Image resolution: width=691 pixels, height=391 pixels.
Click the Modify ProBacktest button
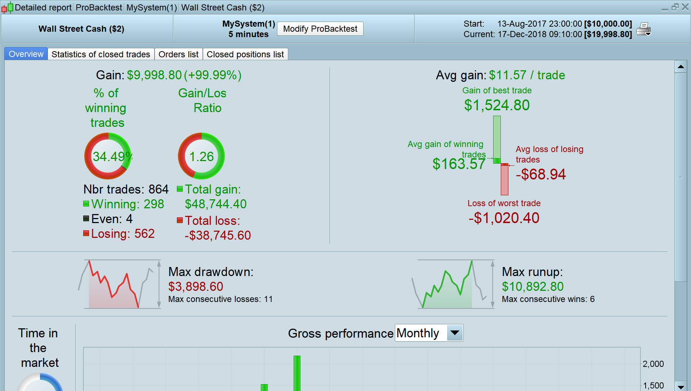tap(320, 29)
